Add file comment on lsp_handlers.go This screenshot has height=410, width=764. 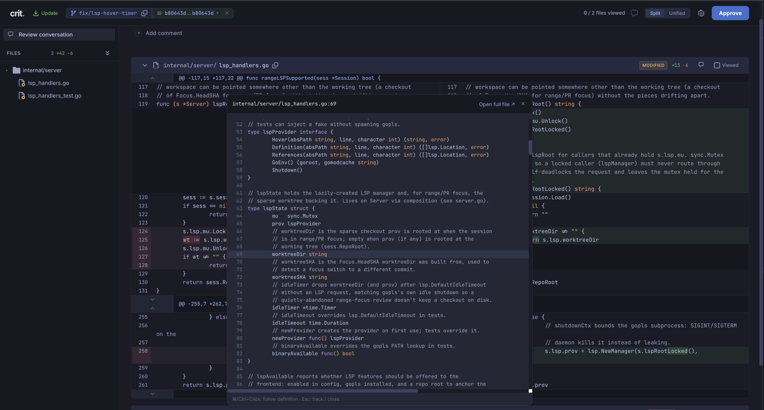(701, 65)
